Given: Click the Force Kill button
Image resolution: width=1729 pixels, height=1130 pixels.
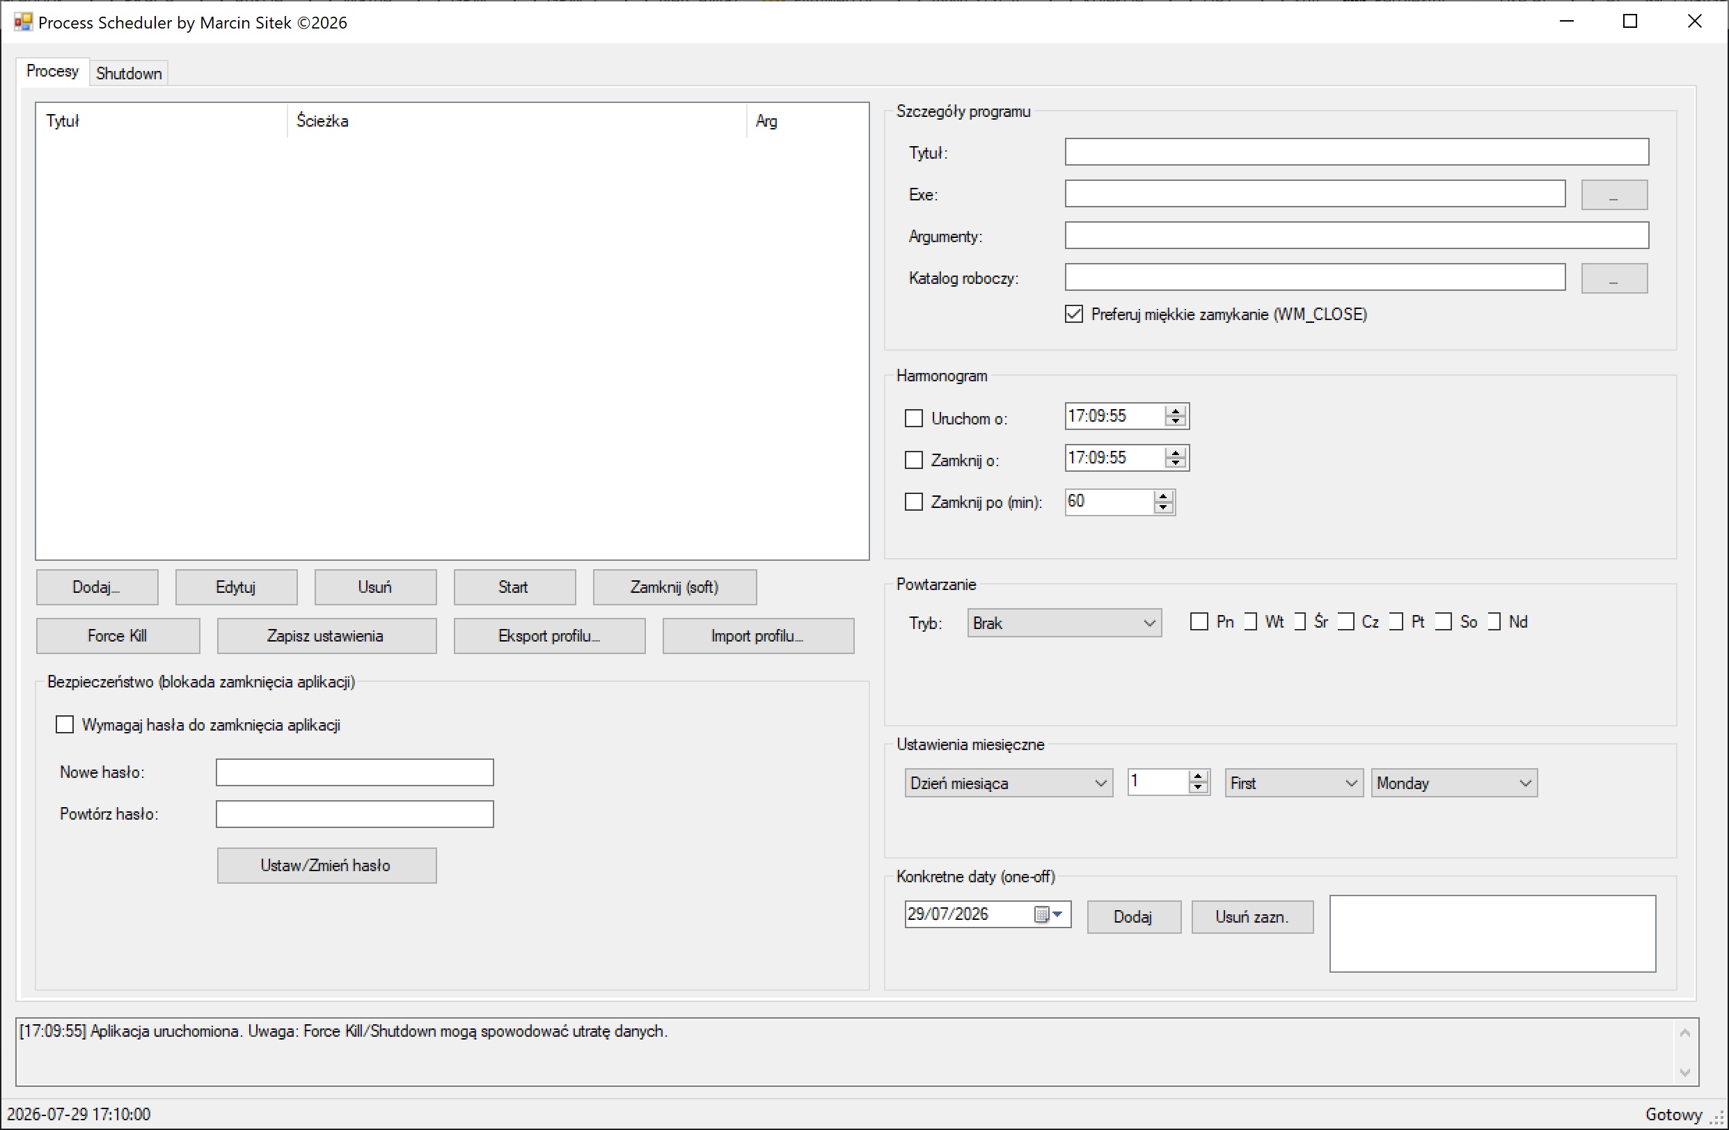Looking at the screenshot, I should pos(118,636).
